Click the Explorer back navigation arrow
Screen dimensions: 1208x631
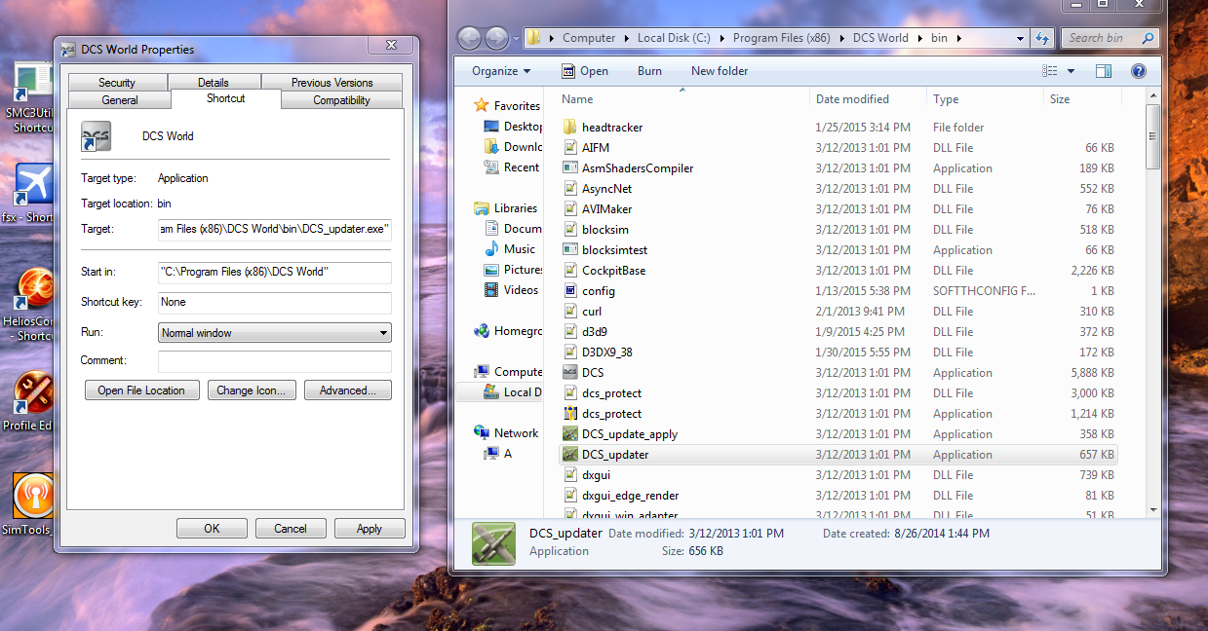[x=470, y=38]
